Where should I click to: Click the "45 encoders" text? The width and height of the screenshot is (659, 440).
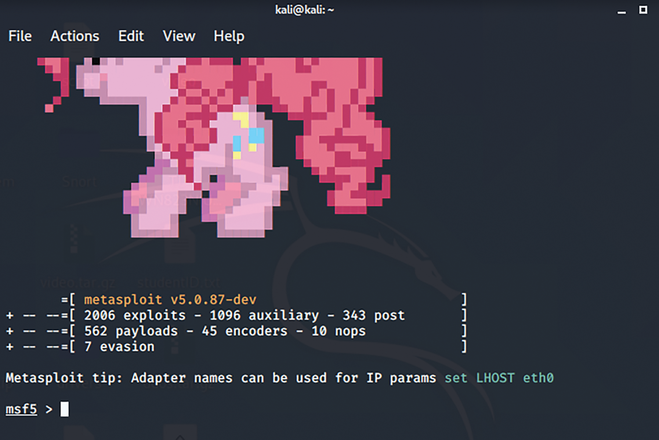pos(244,331)
